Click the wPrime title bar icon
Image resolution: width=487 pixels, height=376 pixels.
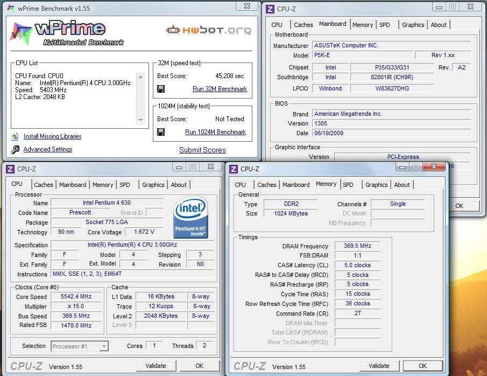[x=11, y=9]
